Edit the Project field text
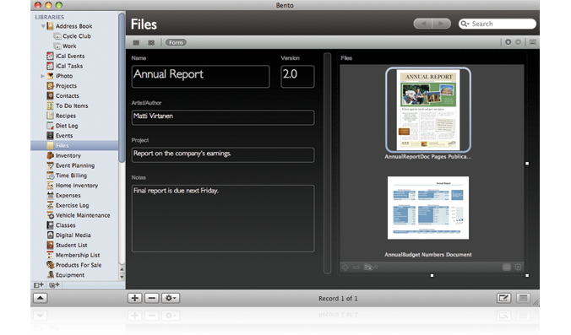The image size is (571, 335). click(223, 155)
